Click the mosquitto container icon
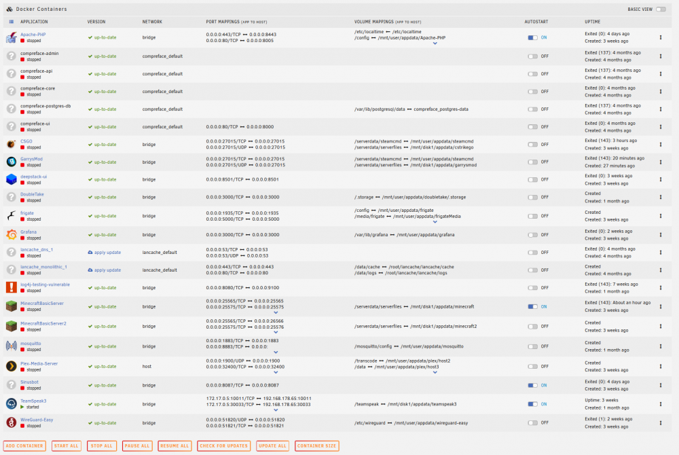679x455 pixels. (12, 346)
